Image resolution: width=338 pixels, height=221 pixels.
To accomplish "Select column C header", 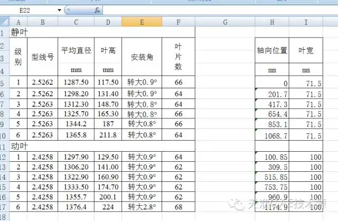I will pyautogui.click(x=76, y=22).
